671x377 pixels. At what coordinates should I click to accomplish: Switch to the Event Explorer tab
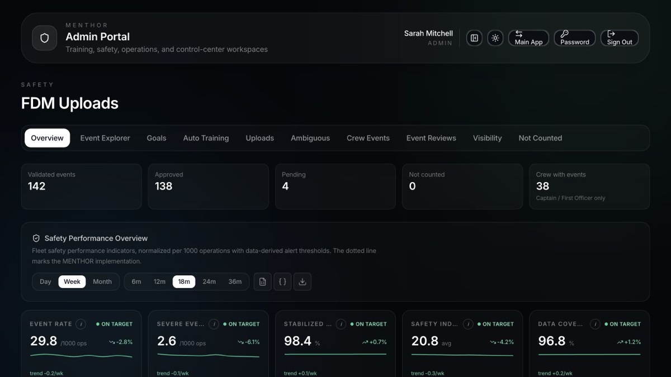(x=105, y=138)
